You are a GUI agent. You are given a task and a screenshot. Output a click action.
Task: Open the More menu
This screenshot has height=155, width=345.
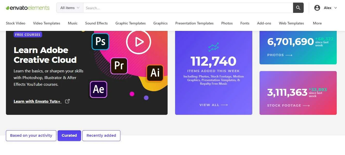pos(317,23)
